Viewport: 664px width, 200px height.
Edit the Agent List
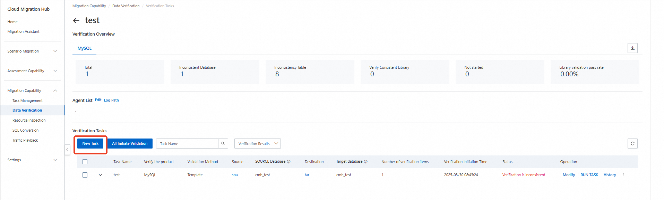click(98, 100)
